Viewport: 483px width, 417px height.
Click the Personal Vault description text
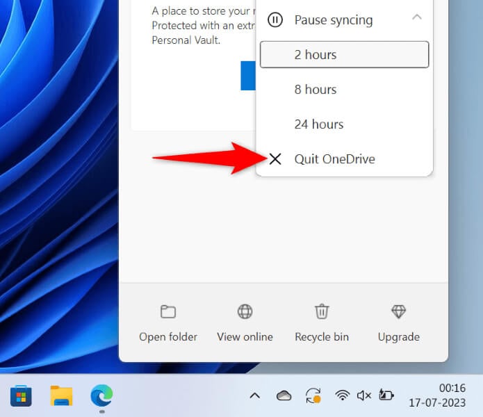pos(204,26)
